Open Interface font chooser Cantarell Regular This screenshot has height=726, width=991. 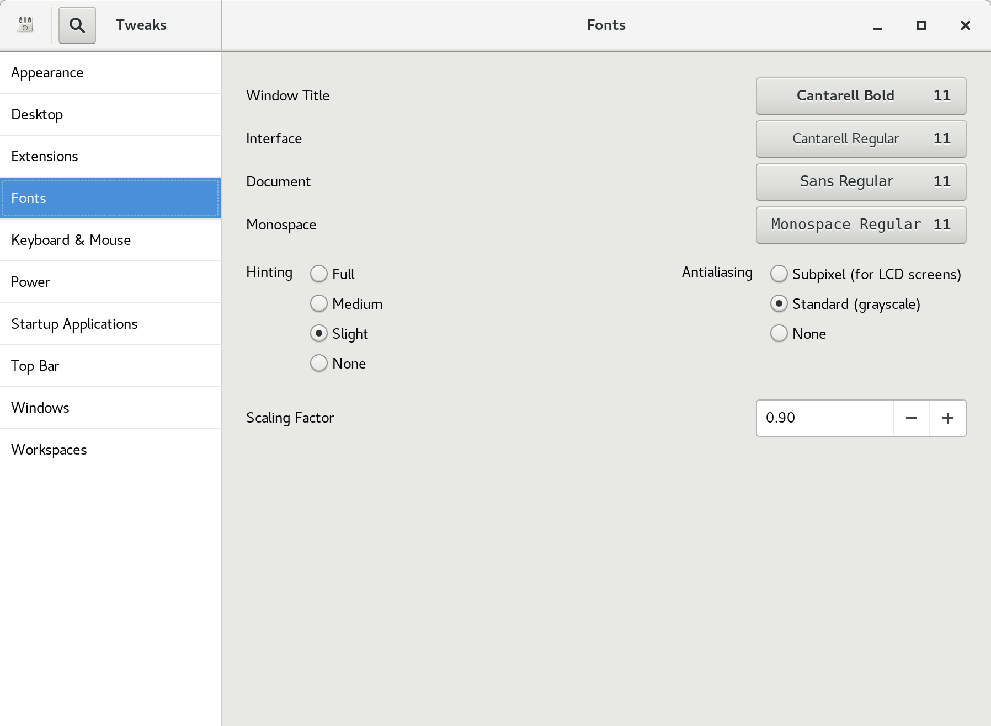click(x=860, y=139)
